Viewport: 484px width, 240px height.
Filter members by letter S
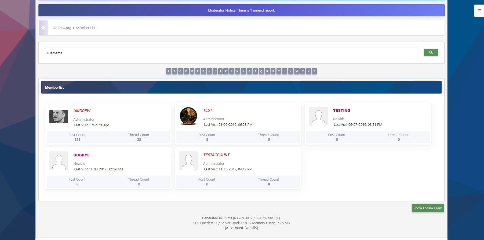273,71
